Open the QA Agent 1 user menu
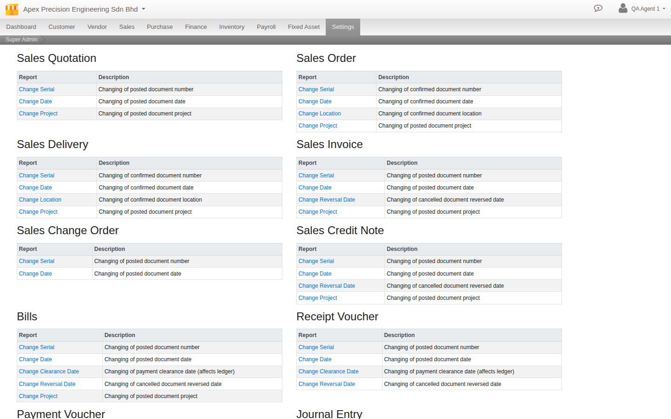Viewport: 671px width, 419px height. click(x=648, y=9)
